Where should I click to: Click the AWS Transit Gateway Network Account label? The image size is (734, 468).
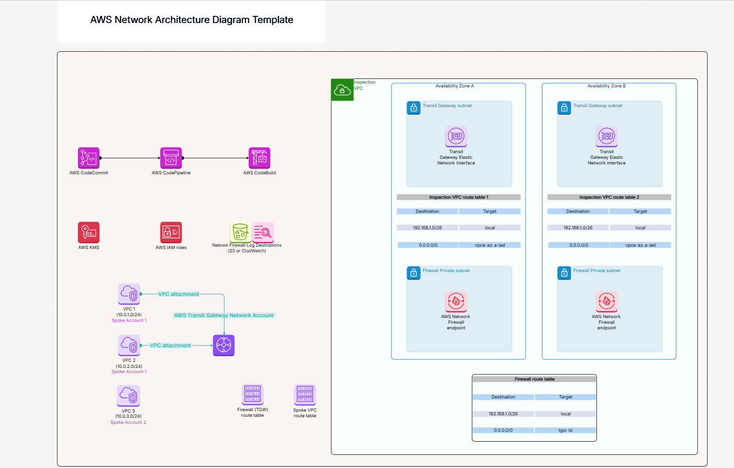pyautogui.click(x=224, y=315)
